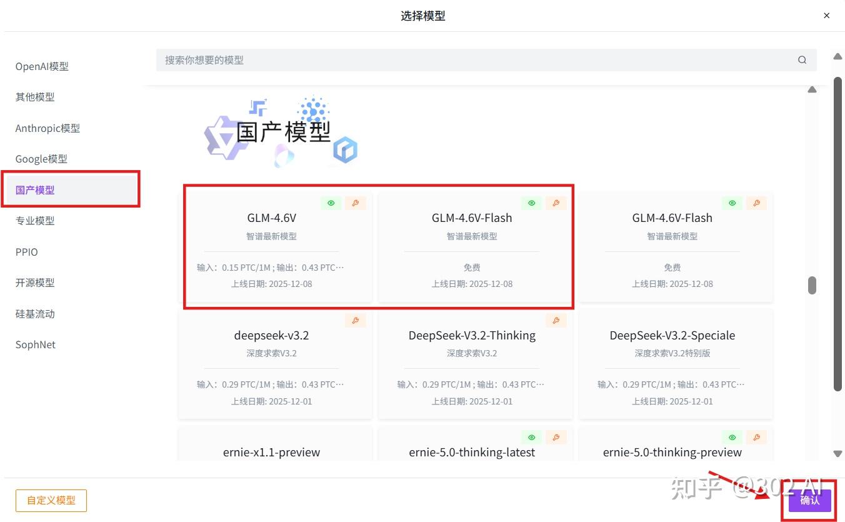Select the 硅基流动 category
The height and width of the screenshot is (522, 845).
pyautogui.click(x=35, y=313)
